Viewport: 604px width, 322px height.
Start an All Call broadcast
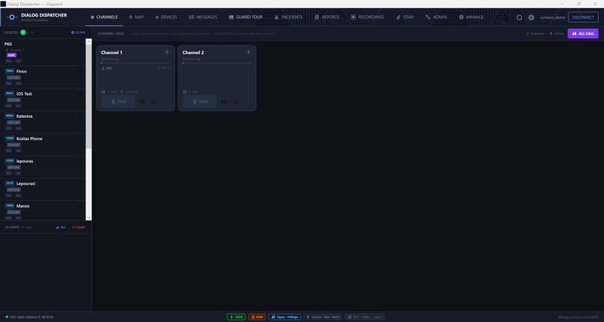(583, 34)
